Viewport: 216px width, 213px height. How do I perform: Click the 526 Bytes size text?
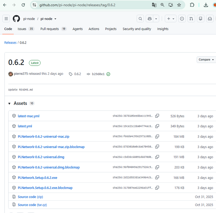[177, 116]
